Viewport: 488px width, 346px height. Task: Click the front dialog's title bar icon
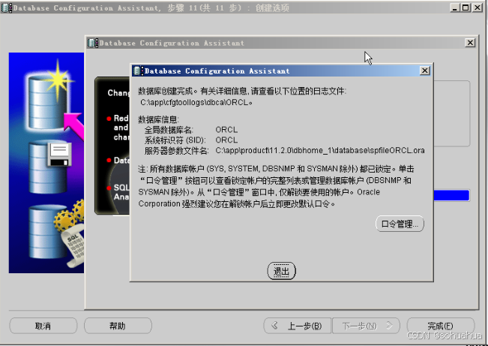click(138, 71)
